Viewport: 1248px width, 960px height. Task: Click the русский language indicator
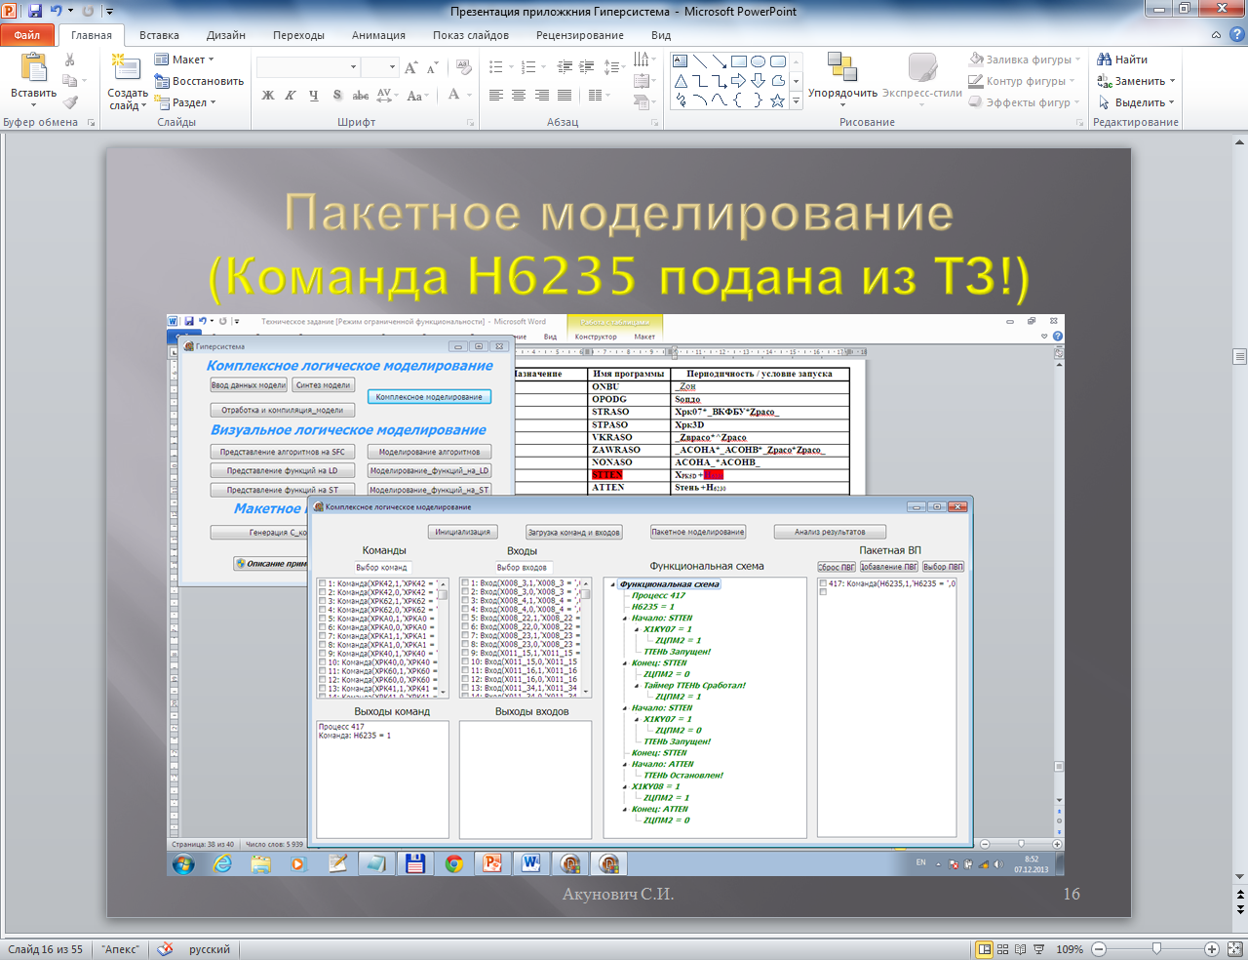[x=210, y=949]
